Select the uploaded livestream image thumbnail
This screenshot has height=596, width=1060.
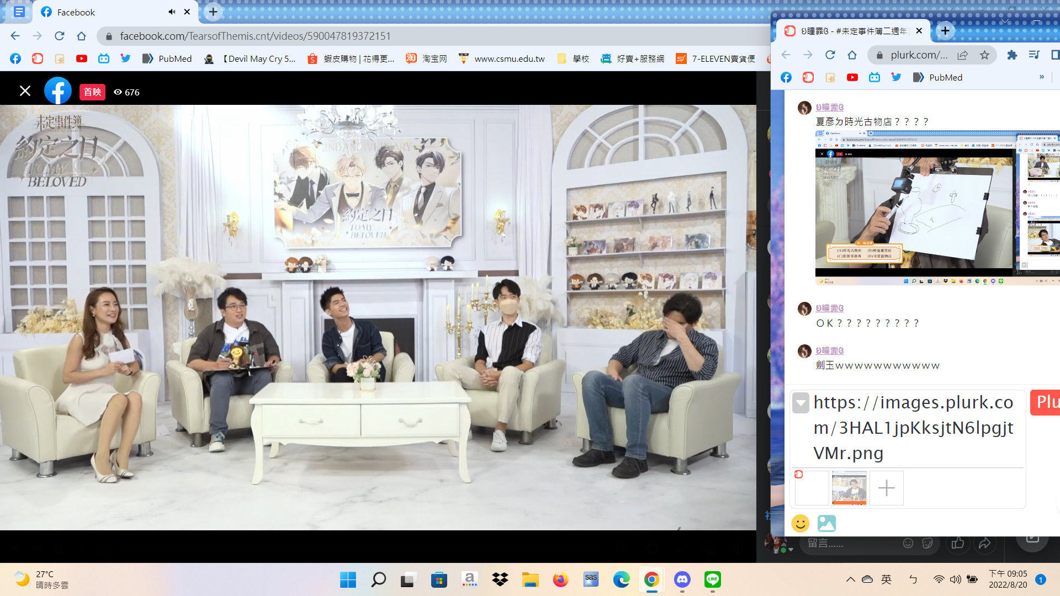[x=849, y=488]
